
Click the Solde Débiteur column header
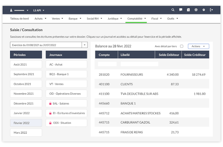pyautogui.click(x=168, y=55)
